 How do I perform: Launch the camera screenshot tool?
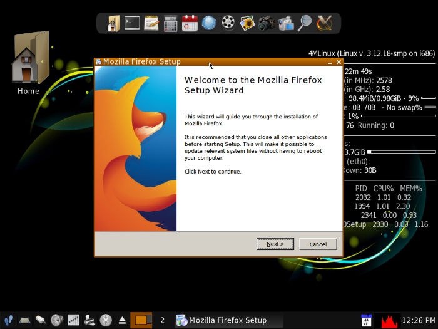pyautogui.click(x=267, y=23)
